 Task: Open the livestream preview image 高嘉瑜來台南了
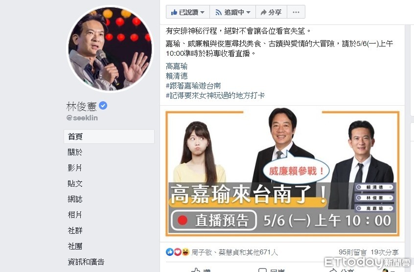tap(282, 173)
